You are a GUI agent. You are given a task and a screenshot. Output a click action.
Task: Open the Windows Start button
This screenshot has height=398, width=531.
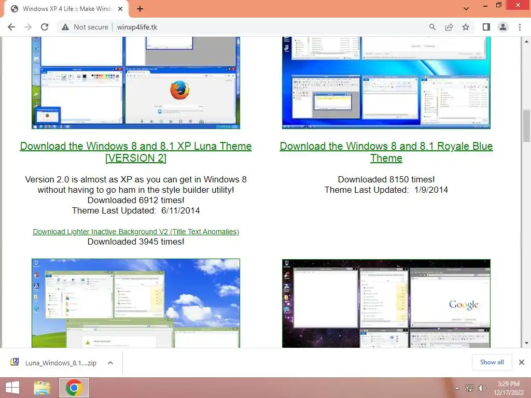[x=12, y=388]
